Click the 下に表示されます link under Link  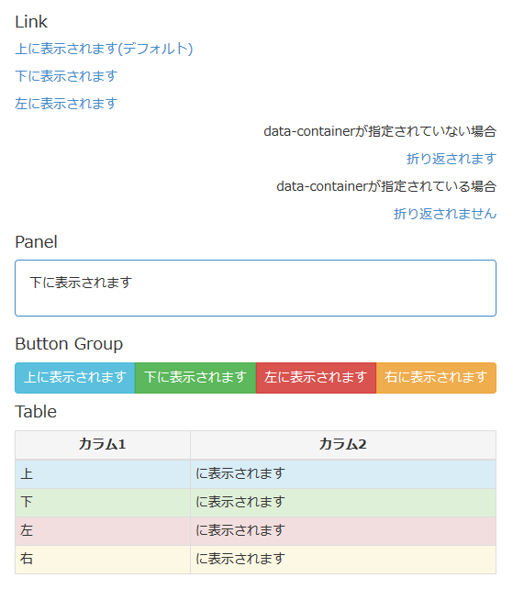pos(66,76)
